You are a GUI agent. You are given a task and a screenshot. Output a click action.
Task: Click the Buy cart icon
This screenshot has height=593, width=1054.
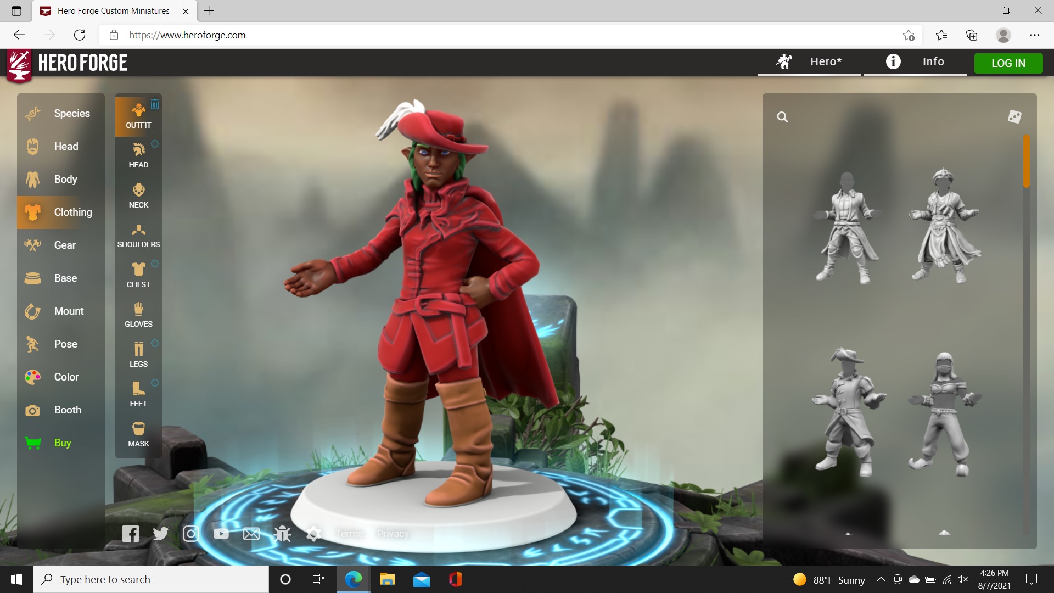pyautogui.click(x=33, y=443)
